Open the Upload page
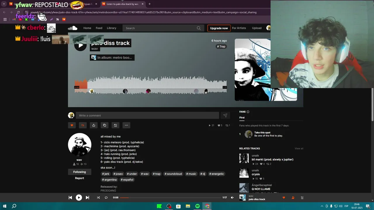 [257, 28]
